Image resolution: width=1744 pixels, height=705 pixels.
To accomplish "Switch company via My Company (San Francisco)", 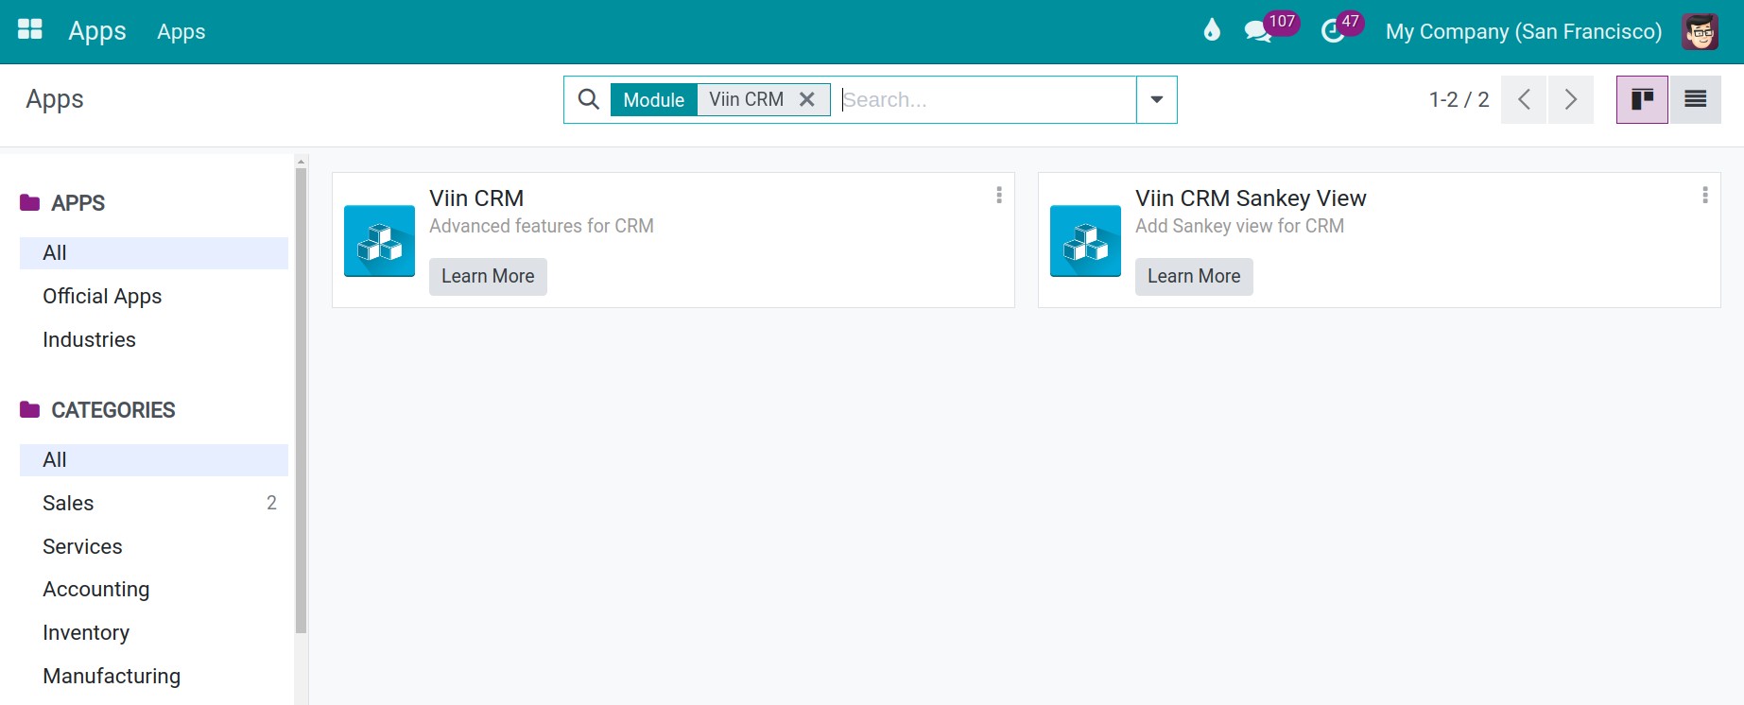I will click(1524, 31).
